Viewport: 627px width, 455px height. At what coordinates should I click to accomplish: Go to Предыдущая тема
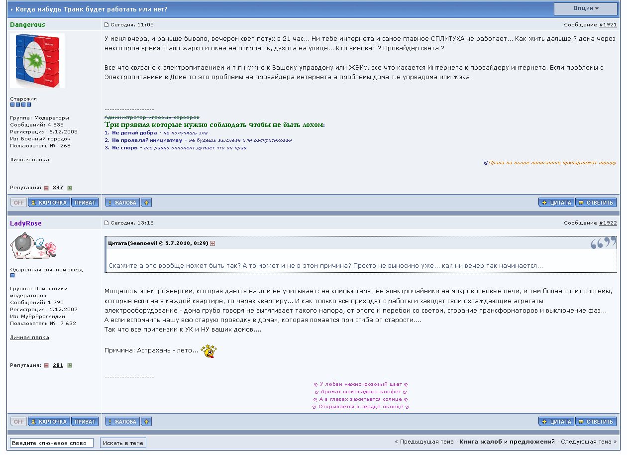(x=426, y=442)
